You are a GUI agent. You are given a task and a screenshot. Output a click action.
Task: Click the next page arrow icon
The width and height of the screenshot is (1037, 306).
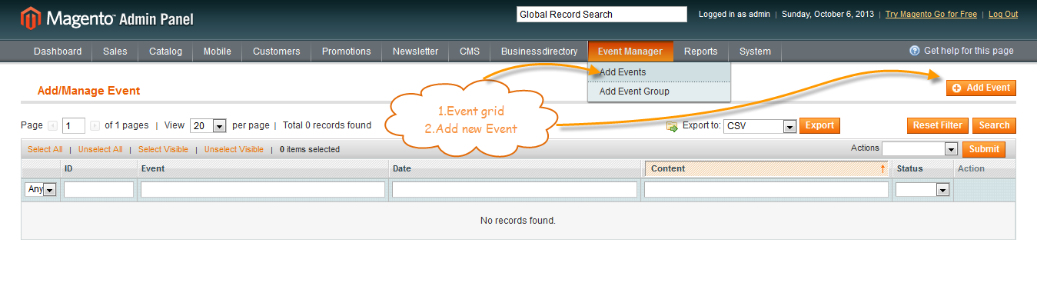point(95,125)
